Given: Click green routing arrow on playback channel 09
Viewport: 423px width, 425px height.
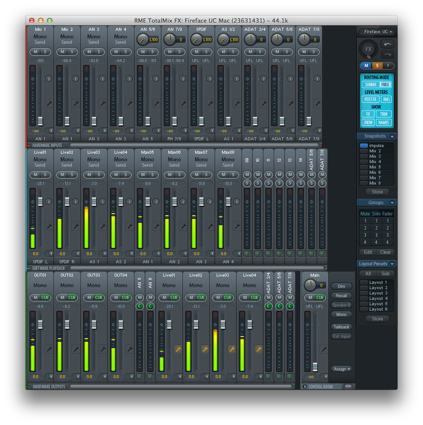Looking at the screenshot, I should click(247, 254).
